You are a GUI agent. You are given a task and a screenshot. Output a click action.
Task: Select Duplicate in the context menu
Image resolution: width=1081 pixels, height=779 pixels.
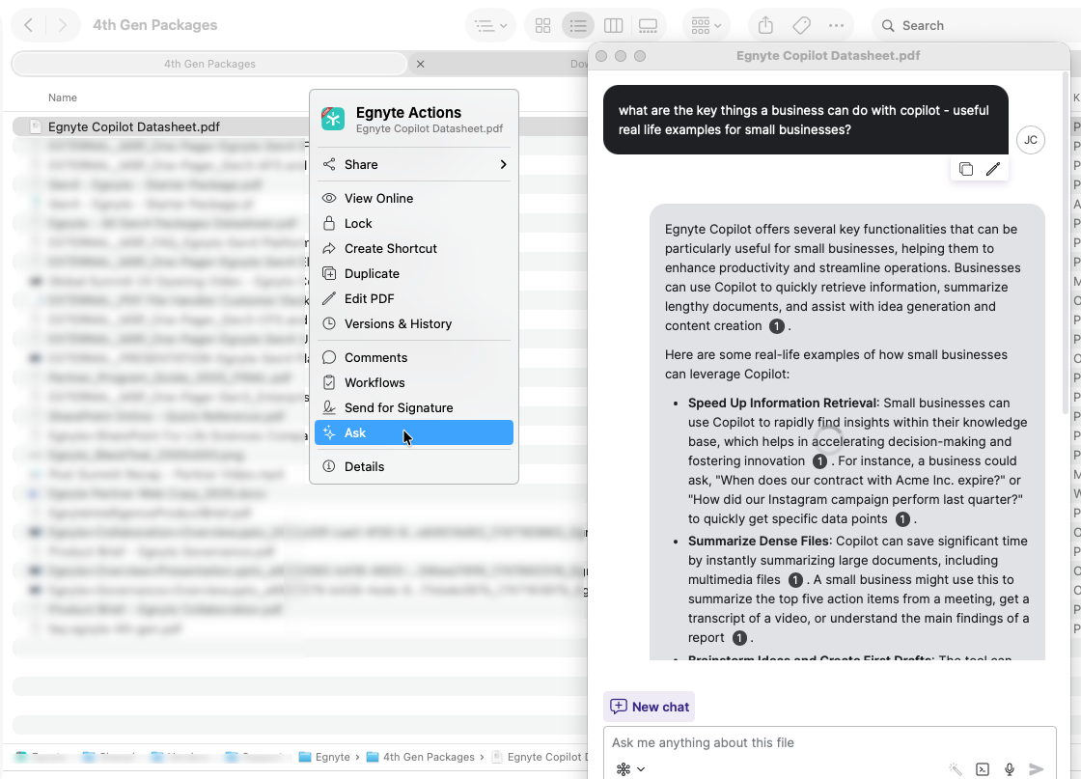pos(414,274)
